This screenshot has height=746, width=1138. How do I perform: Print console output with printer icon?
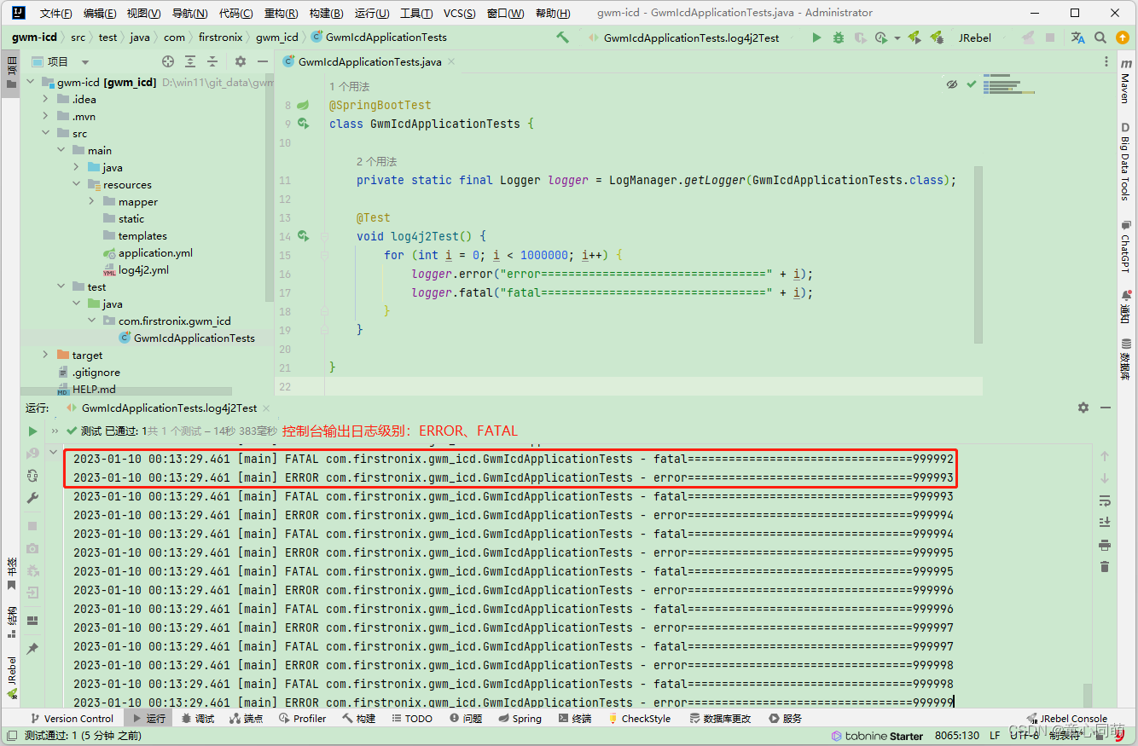pos(1105,544)
